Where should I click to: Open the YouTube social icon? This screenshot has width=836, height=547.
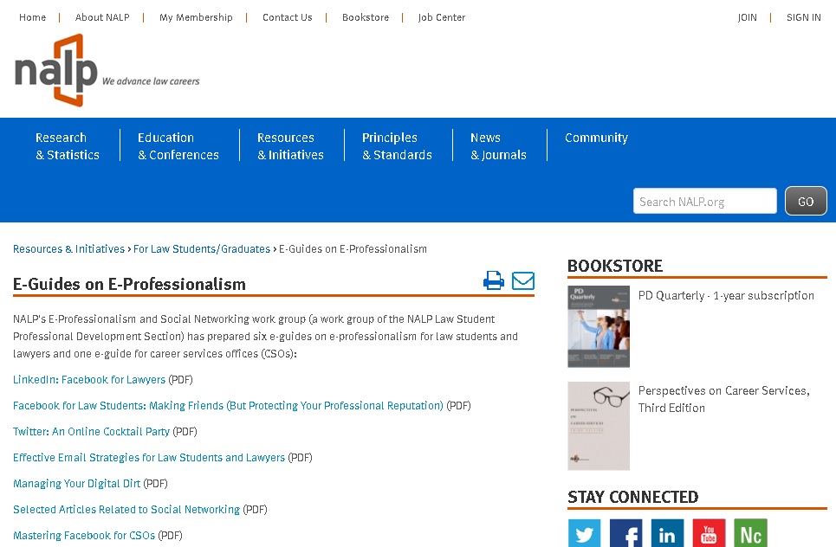pyautogui.click(x=709, y=533)
